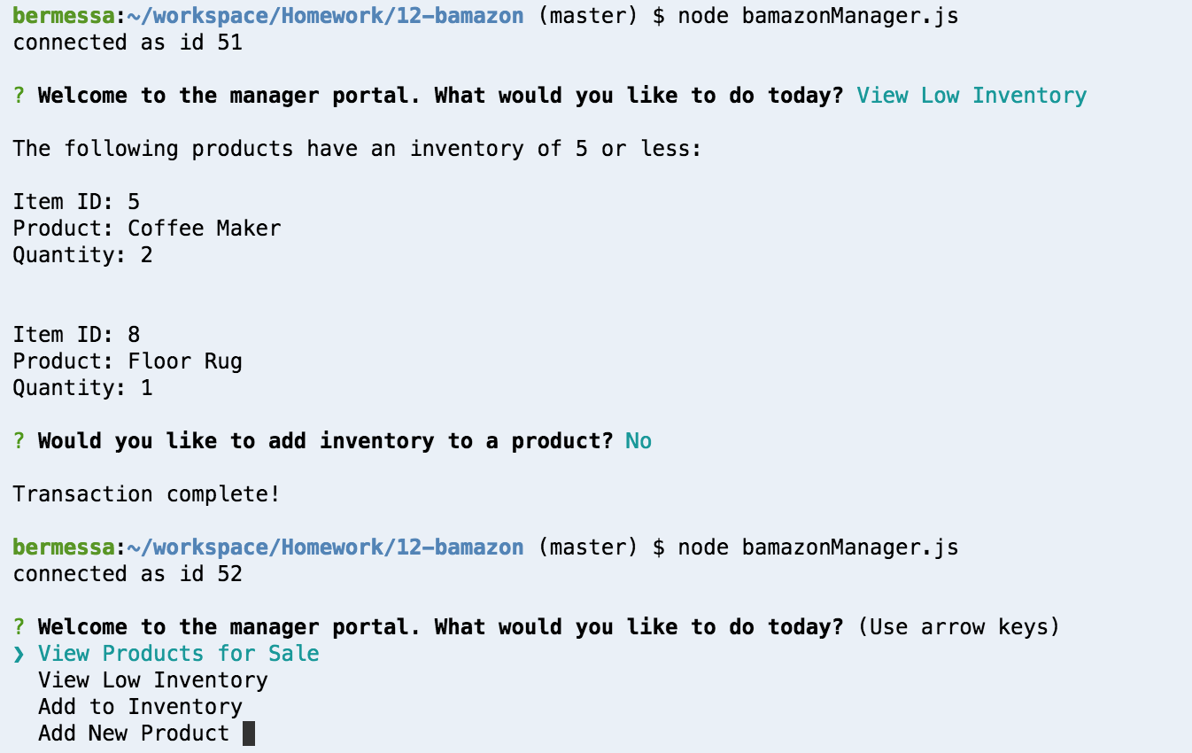Click the Item ID: 8 line

point(76,335)
